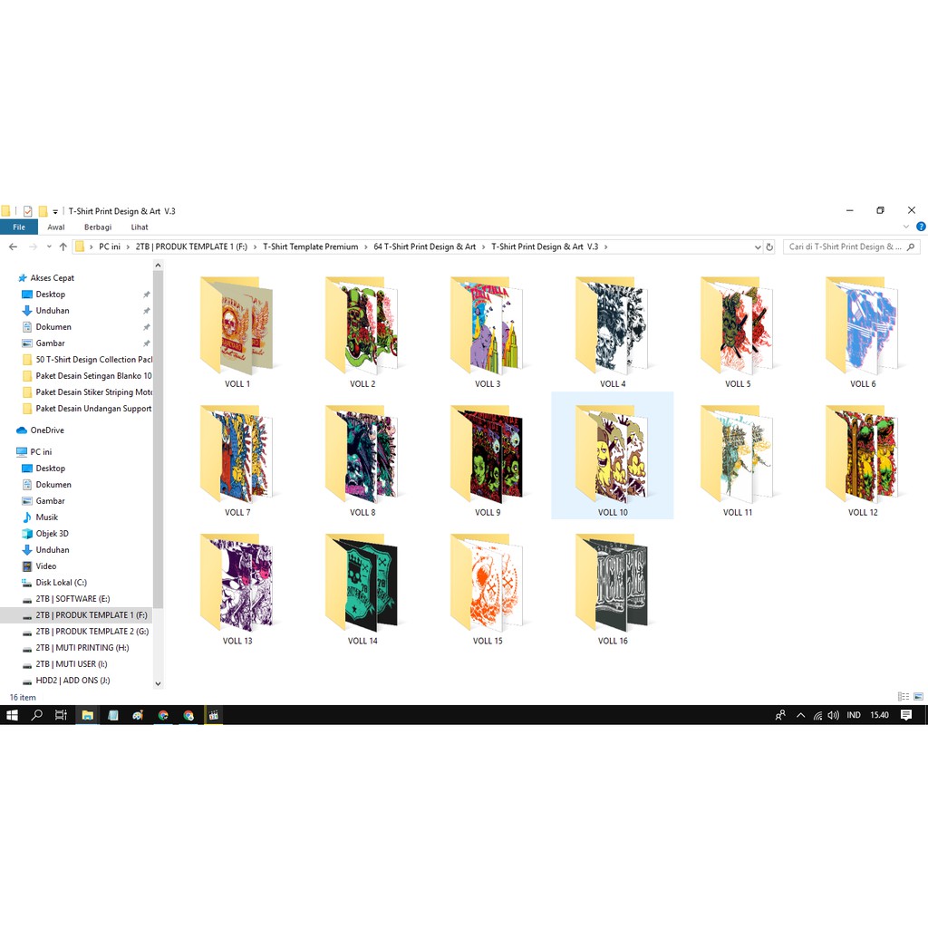Open the Lihat ribbon tab

(x=140, y=227)
